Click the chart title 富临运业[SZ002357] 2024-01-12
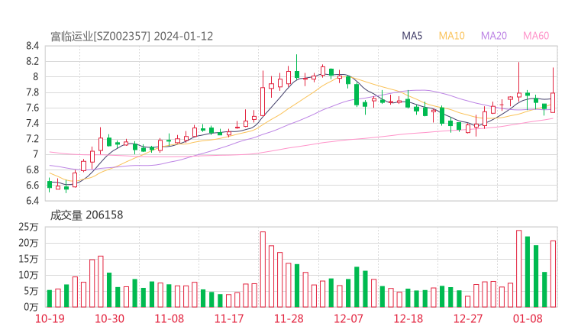This screenshot has height=336, width=565. [x=132, y=37]
